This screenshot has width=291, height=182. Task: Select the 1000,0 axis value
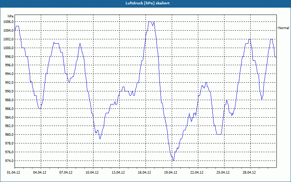(8, 48)
